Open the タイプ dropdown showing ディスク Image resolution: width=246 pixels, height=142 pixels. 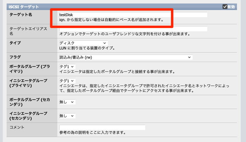pyautogui.click(x=83, y=43)
